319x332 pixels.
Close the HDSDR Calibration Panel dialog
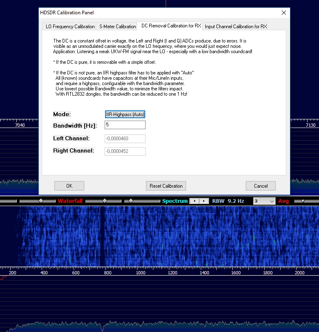(284, 13)
